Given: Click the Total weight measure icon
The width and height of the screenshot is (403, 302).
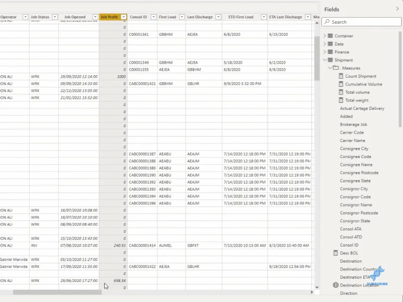Looking at the screenshot, I should [x=341, y=100].
